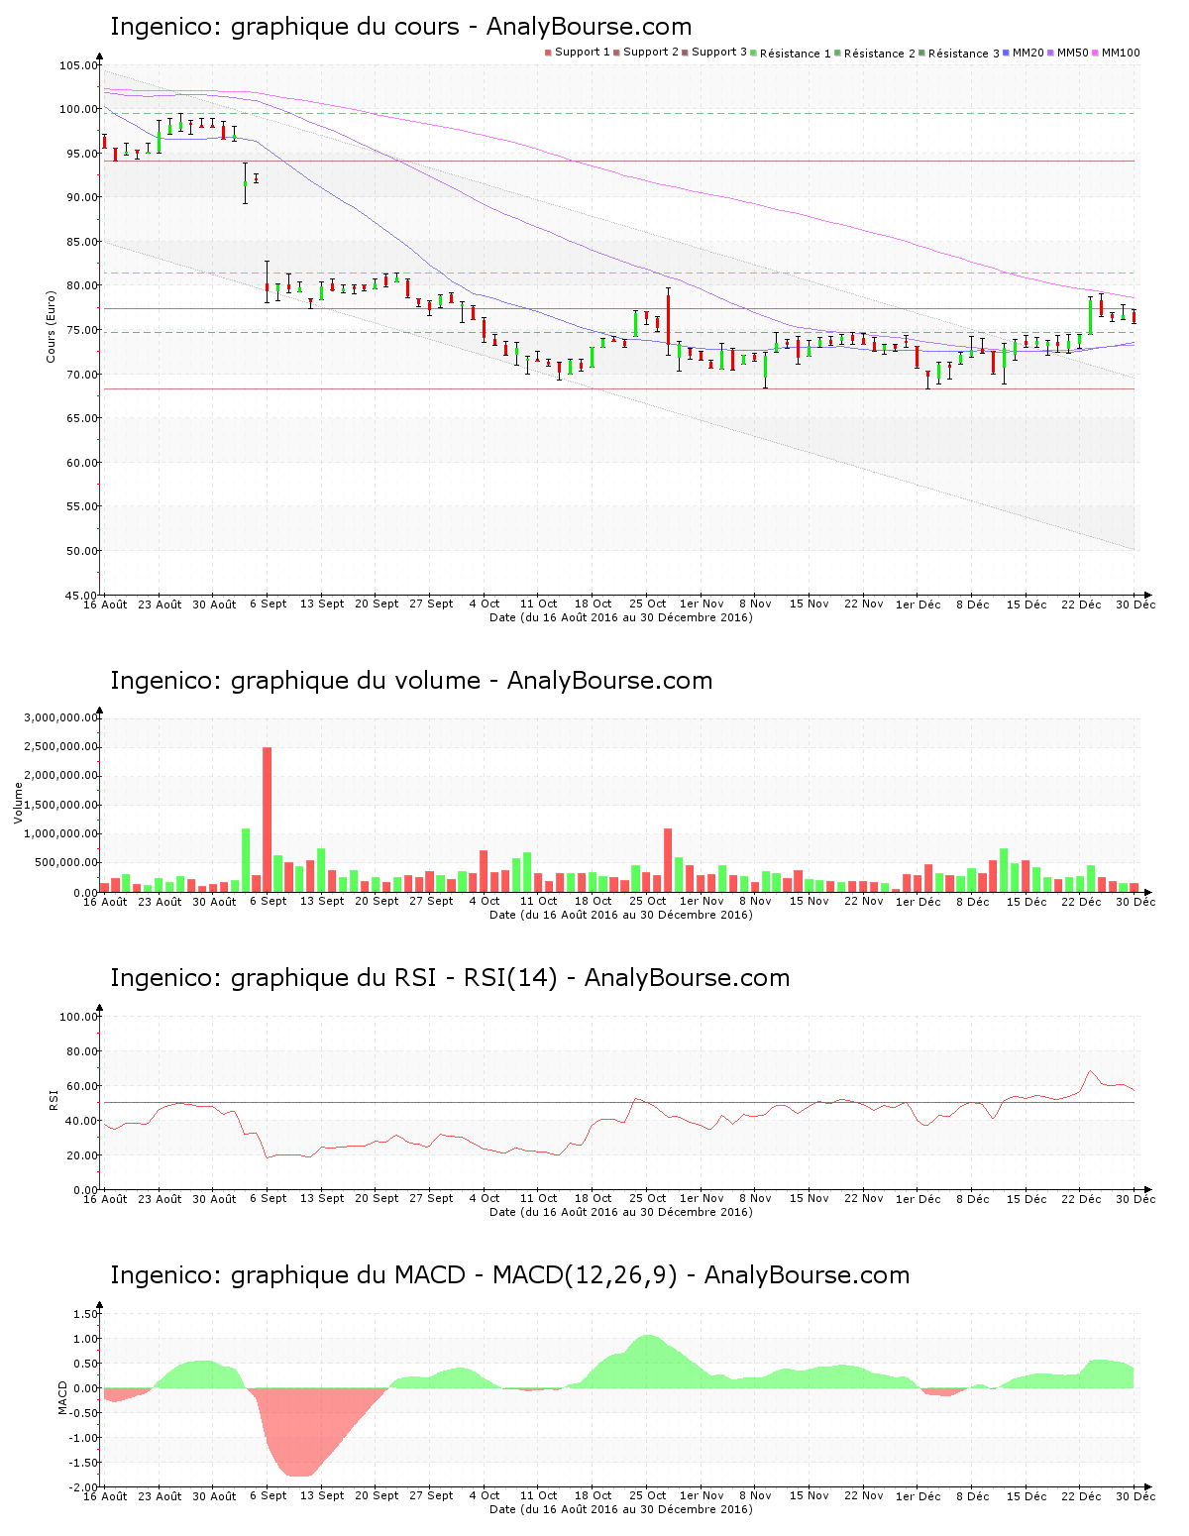Select the 'Résistance 3' legend label
Image resolution: width=1189 pixels, height=1536 pixels.
coord(964,54)
